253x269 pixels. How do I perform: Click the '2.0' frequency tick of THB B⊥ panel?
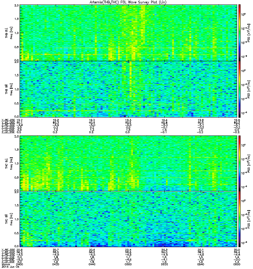pyautogui.click(x=17, y=5)
